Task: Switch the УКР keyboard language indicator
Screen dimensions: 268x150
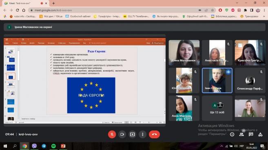Action: [x=241, y=146]
